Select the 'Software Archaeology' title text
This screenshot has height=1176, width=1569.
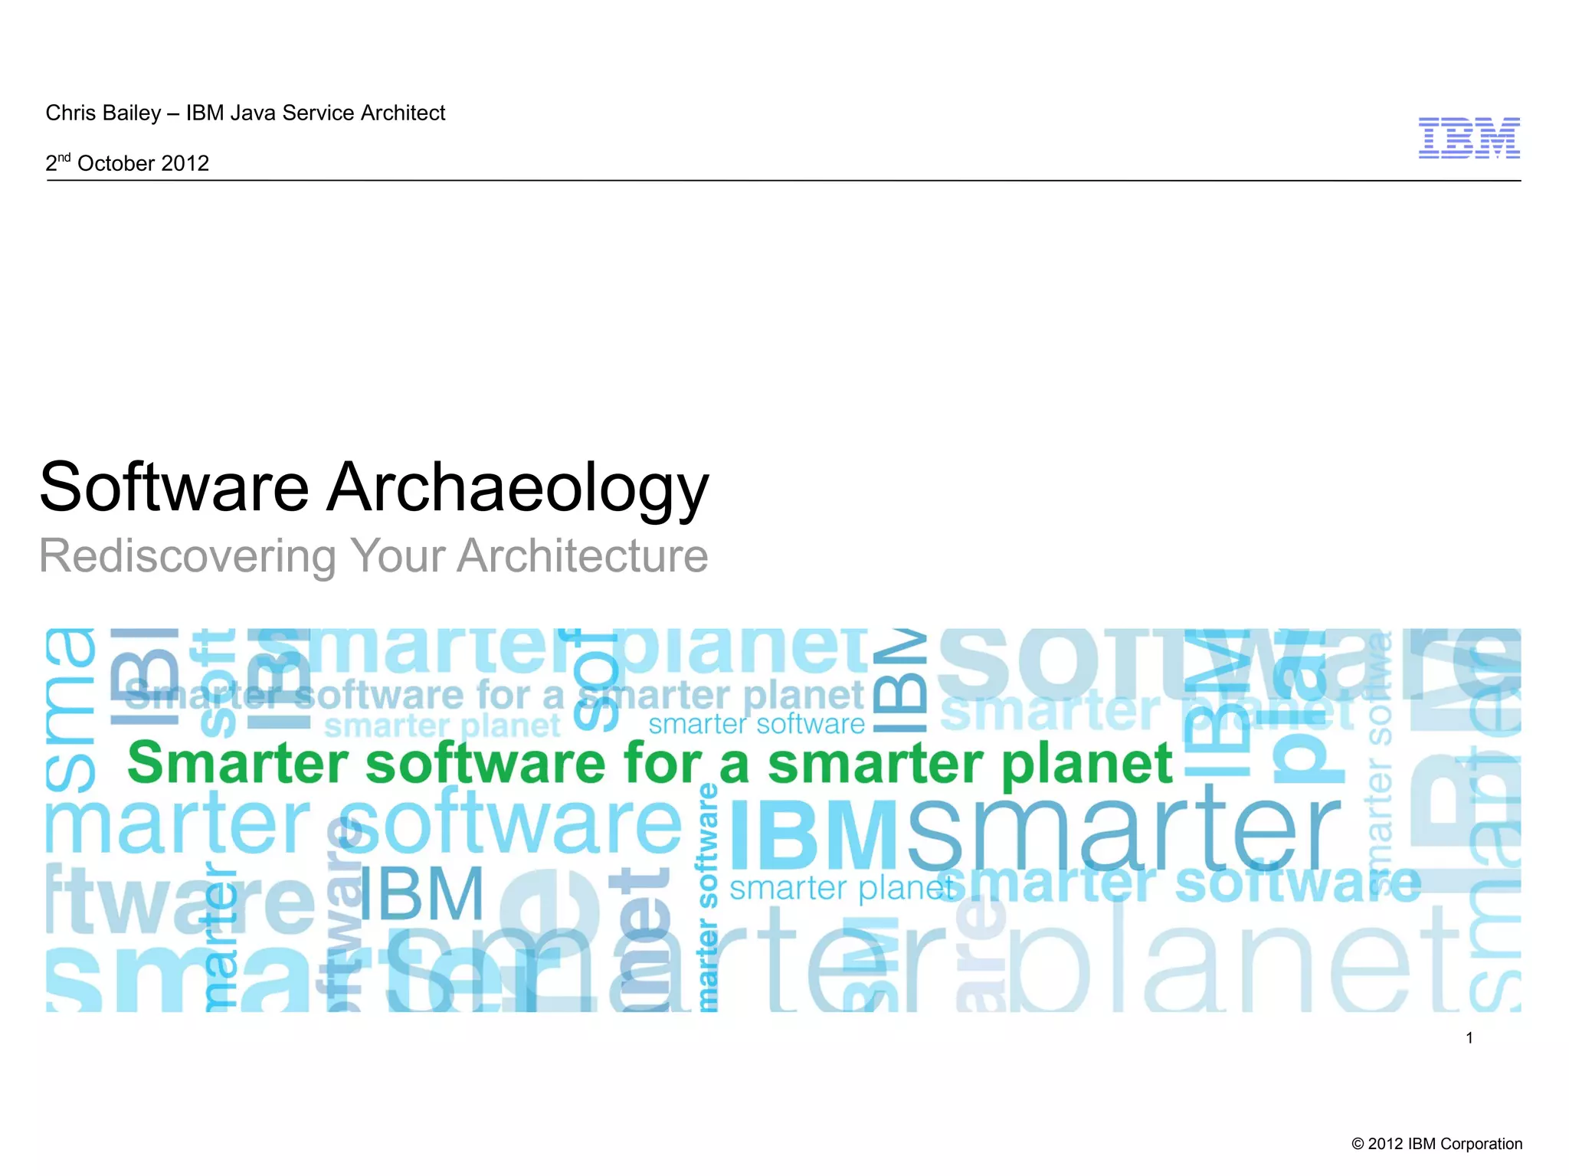(x=374, y=487)
